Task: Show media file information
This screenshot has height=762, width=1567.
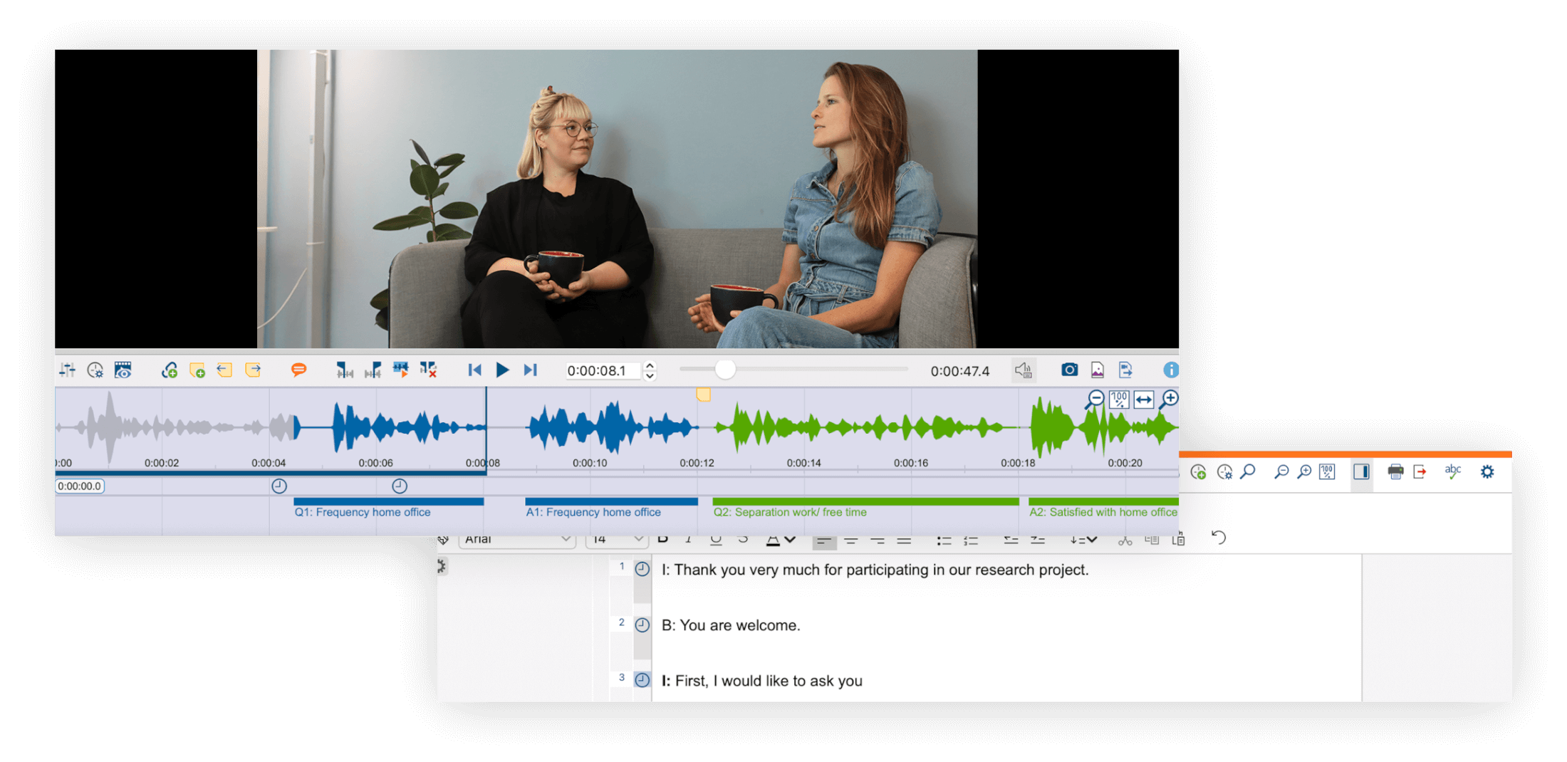Action: pyautogui.click(x=1171, y=370)
